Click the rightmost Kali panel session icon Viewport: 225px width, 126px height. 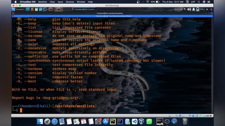point(211,9)
